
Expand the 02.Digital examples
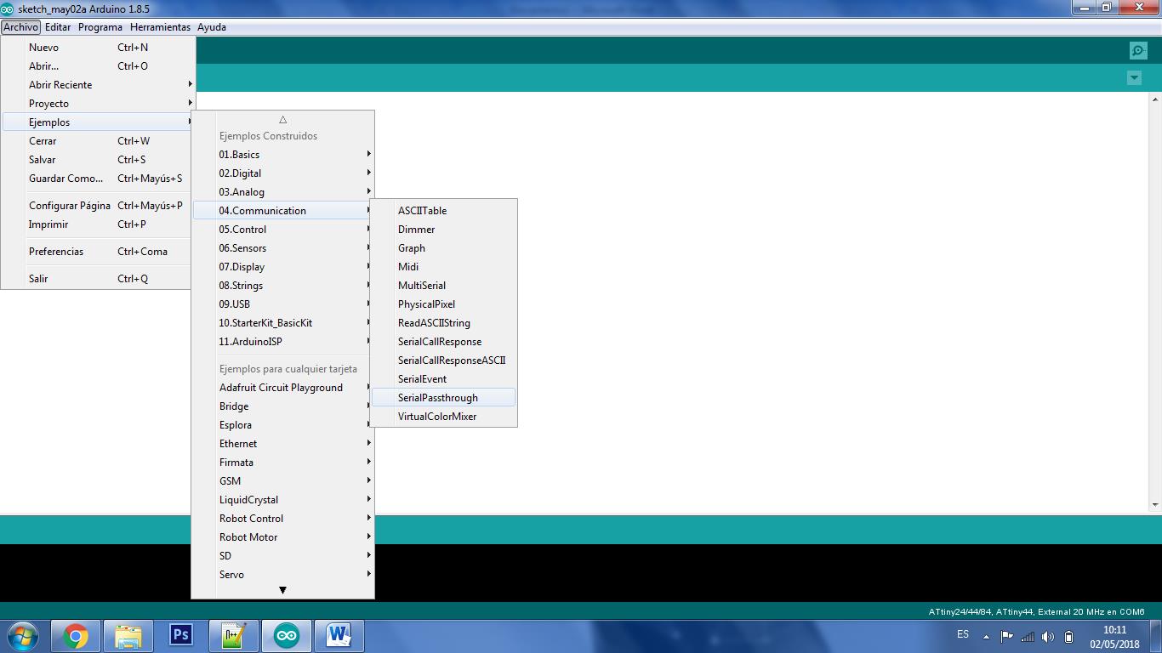click(x=282, y=173)
